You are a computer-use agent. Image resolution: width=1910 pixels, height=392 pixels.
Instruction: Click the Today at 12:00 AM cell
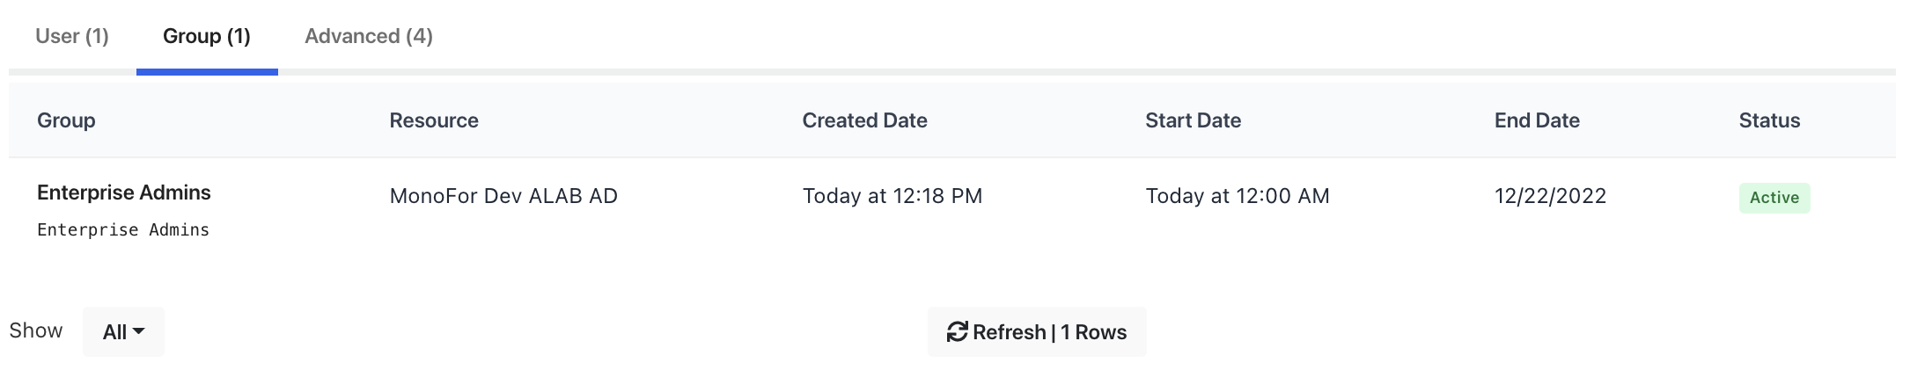pos(1237,196)
